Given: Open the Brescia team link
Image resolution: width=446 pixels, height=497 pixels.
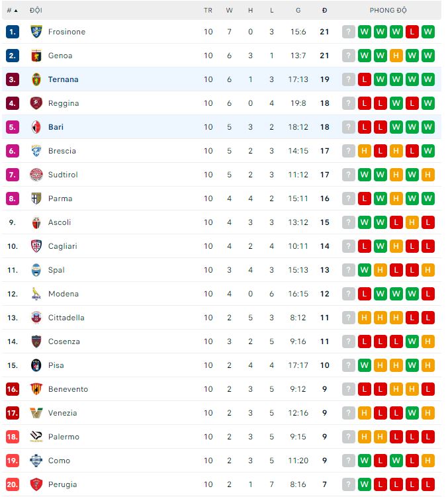Looking at the screenshot, I should click(x=62, y=151).
